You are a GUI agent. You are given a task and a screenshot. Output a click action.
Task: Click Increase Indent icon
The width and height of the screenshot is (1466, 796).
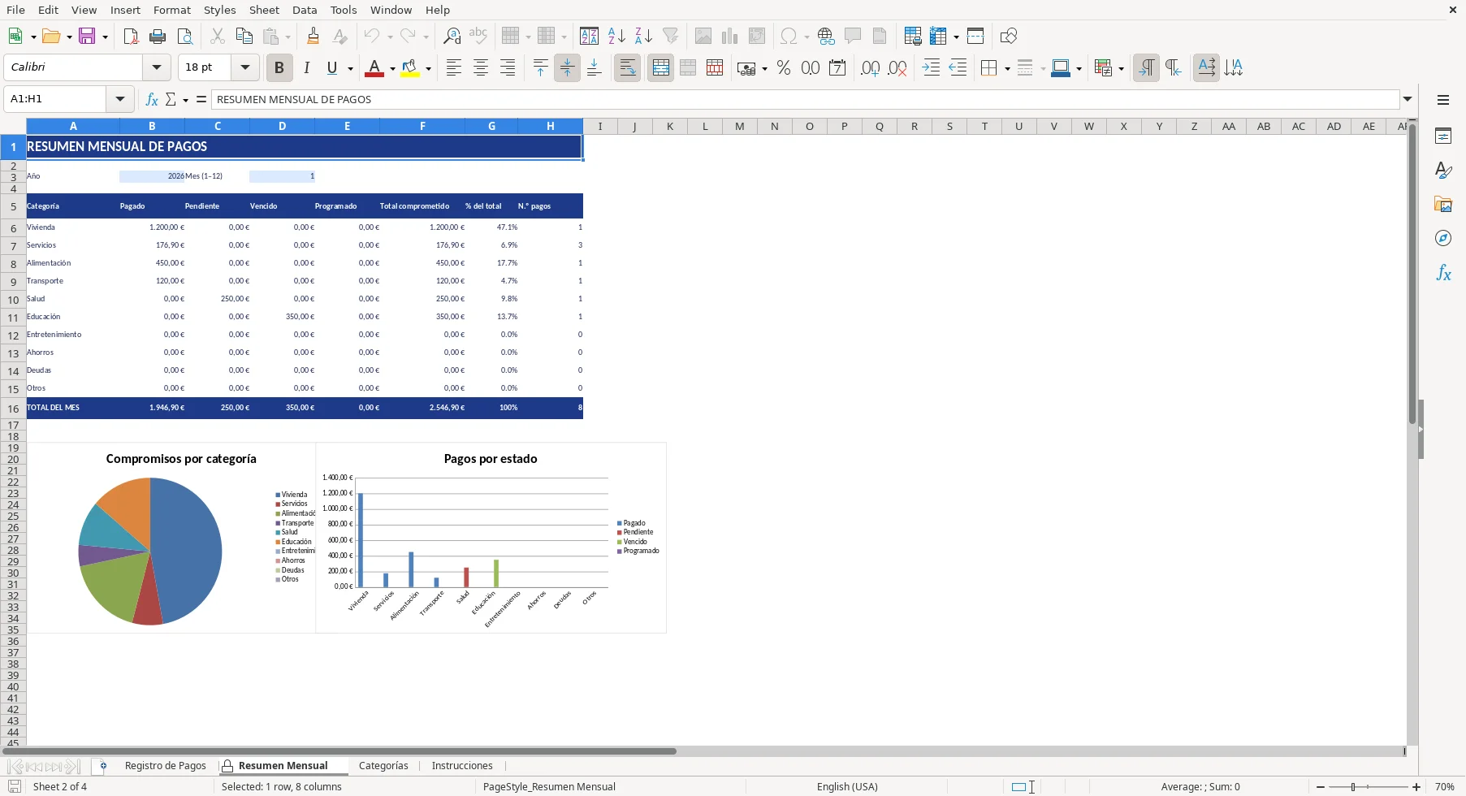[931, 68]
